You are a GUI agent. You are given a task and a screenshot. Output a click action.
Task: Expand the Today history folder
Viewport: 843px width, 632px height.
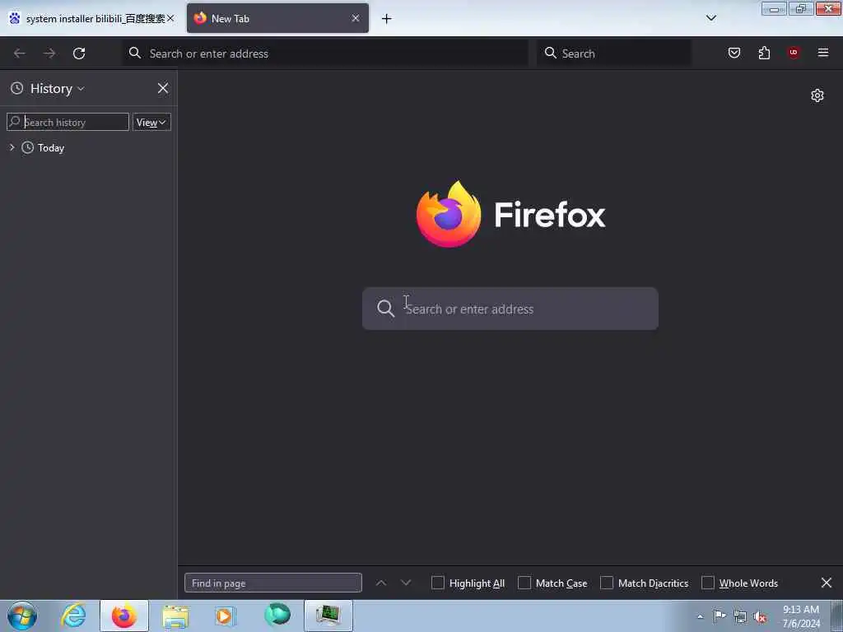coord(12,147)
